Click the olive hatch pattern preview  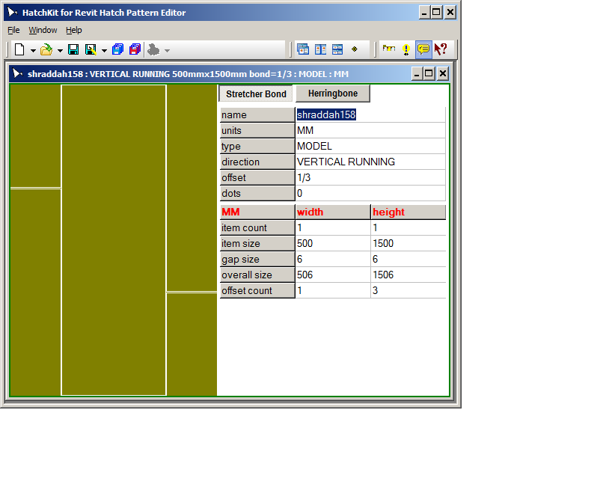click(x=114, y=240)
